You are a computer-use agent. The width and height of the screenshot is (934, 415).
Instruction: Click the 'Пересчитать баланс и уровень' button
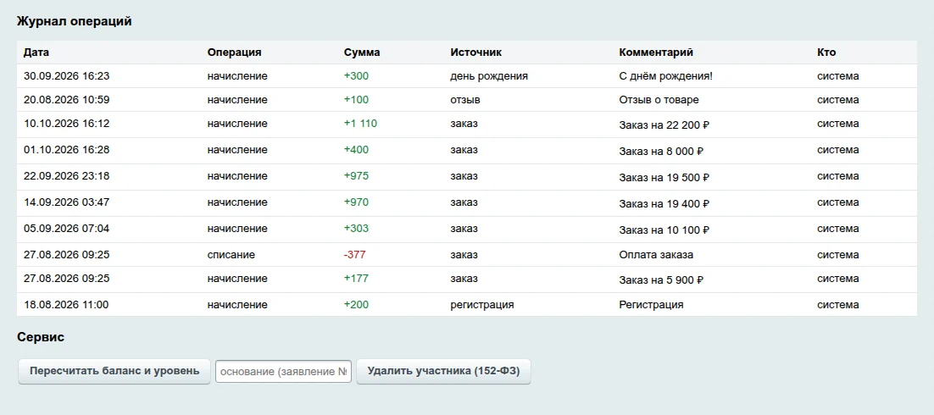point(114,371)
